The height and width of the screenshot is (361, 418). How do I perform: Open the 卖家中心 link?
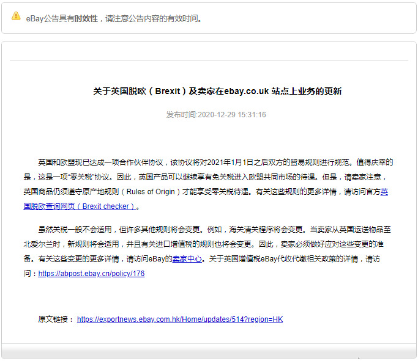187,259
